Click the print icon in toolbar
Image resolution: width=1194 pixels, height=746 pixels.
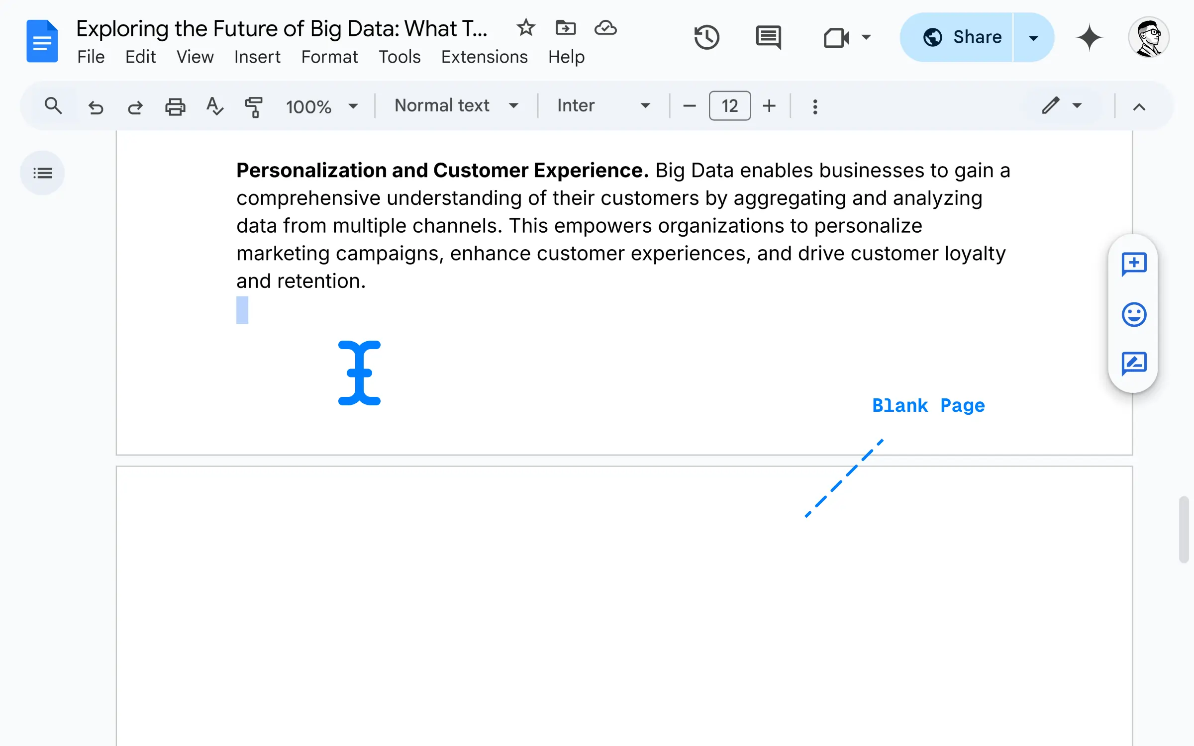coord(175,106)
